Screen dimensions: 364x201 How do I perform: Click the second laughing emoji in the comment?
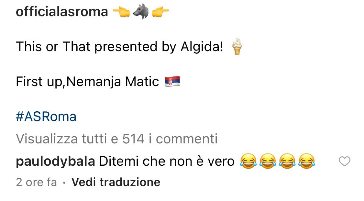(268, 161)
